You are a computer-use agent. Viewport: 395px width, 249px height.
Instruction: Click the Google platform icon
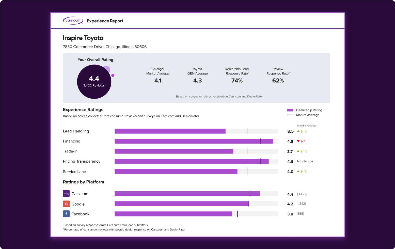66,204
